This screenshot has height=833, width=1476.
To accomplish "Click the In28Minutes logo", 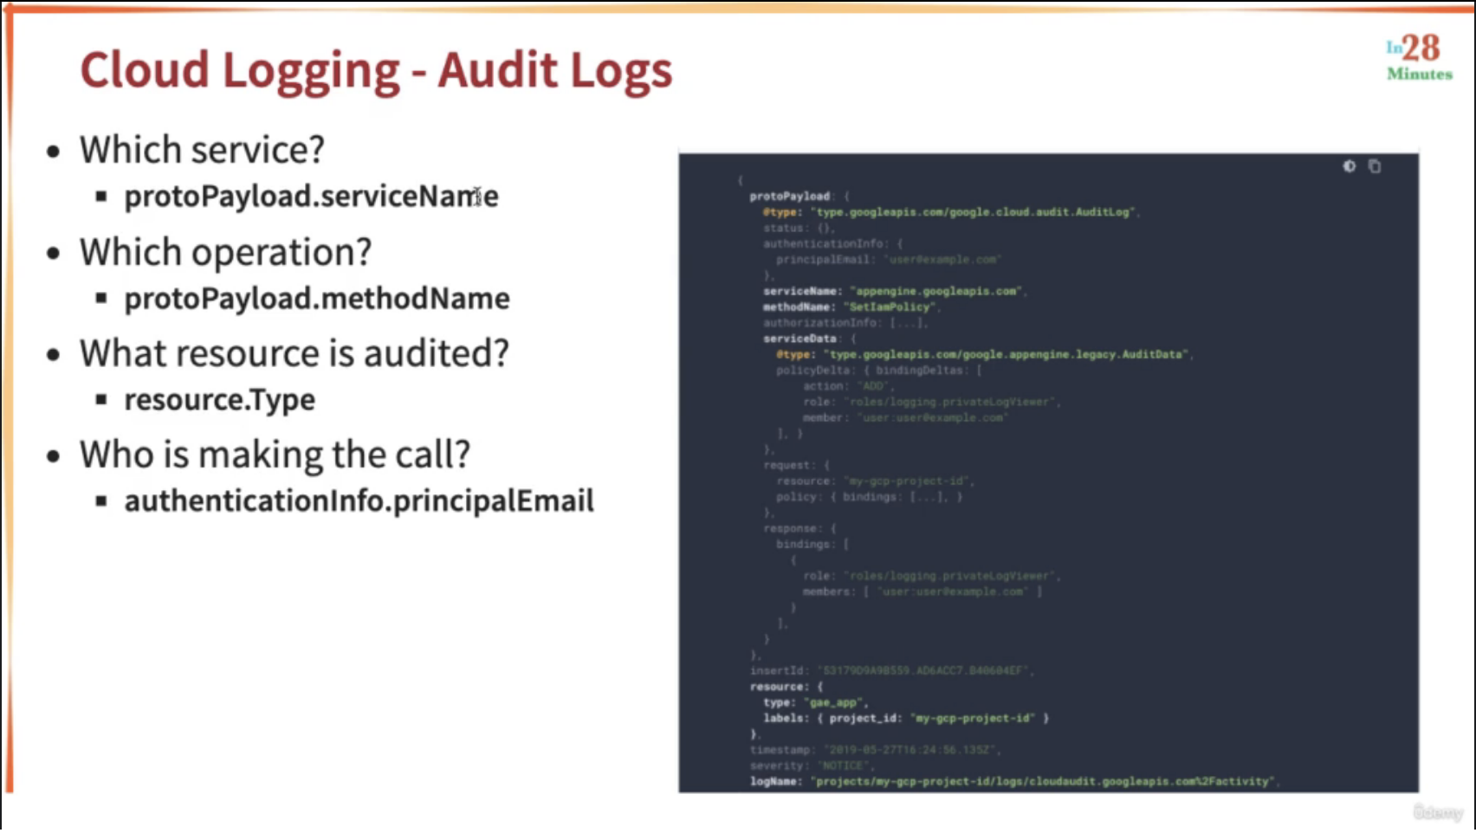I will [x=1419, y=57].
